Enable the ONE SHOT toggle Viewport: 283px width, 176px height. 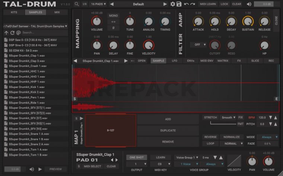[x=136, y=157]
